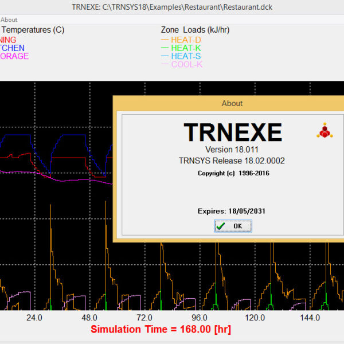Click the 96.0 time axis label
Viewport: 344px width, 344px height.
point(200,318)
